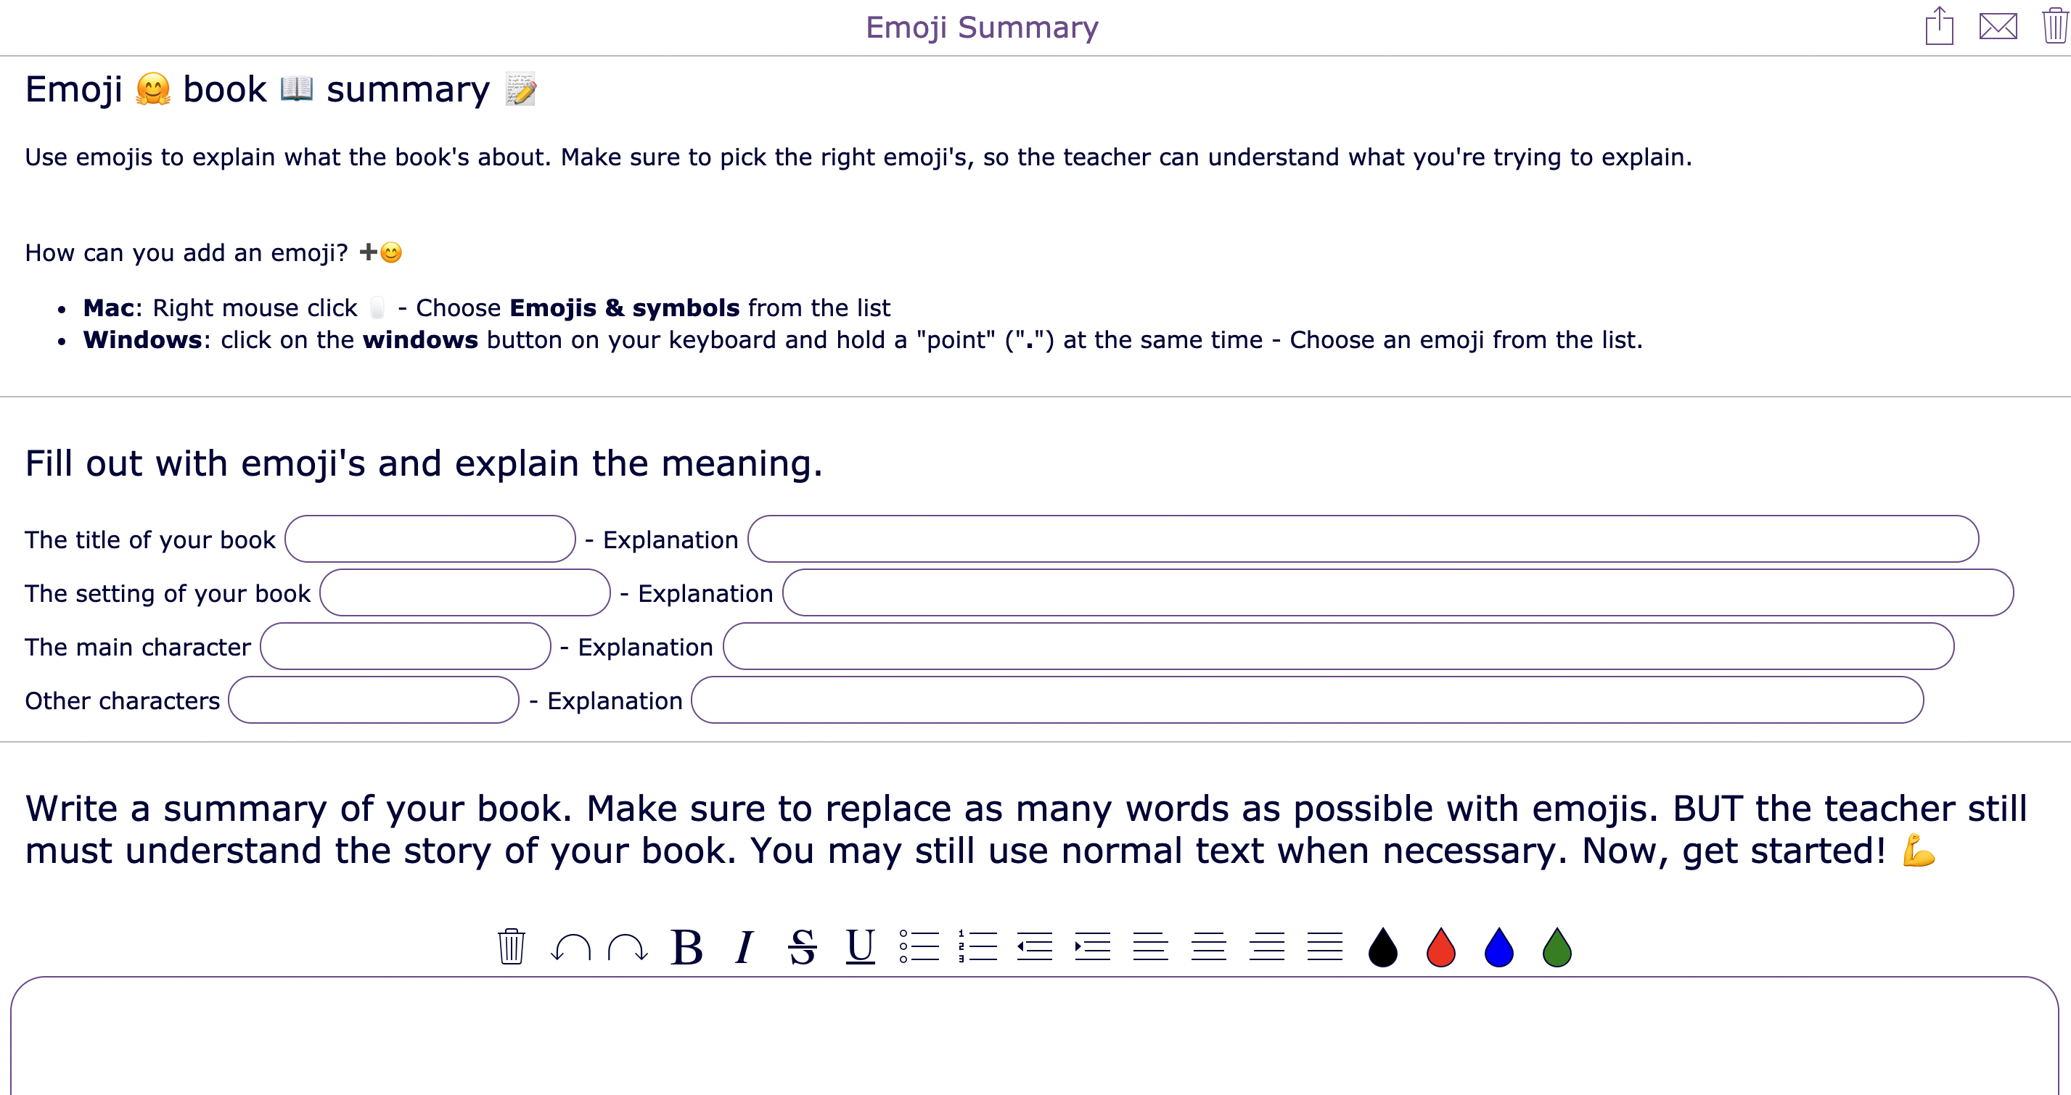Insert a numbered list
The image size is (2071, 1095).
coord(979,947)
